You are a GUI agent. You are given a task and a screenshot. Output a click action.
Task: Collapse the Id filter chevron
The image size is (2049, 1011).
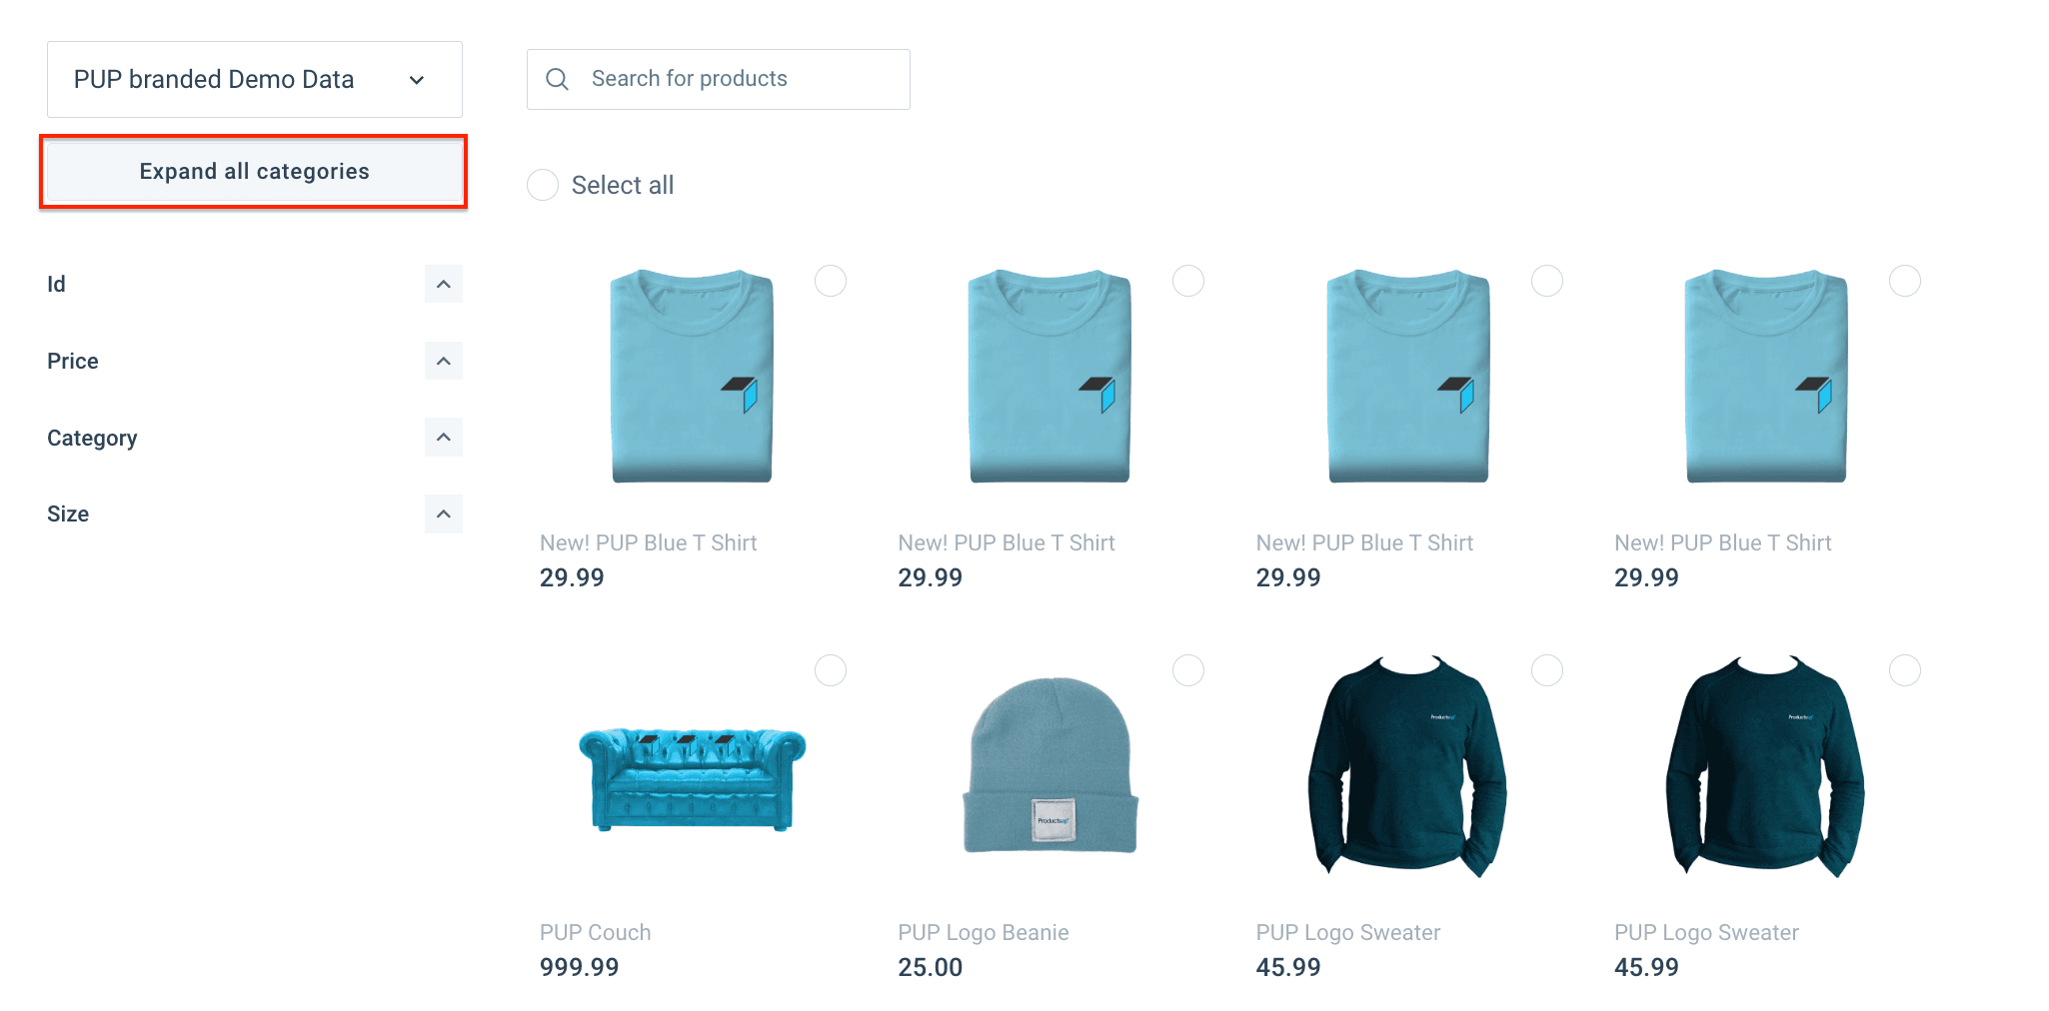(444, 284)
